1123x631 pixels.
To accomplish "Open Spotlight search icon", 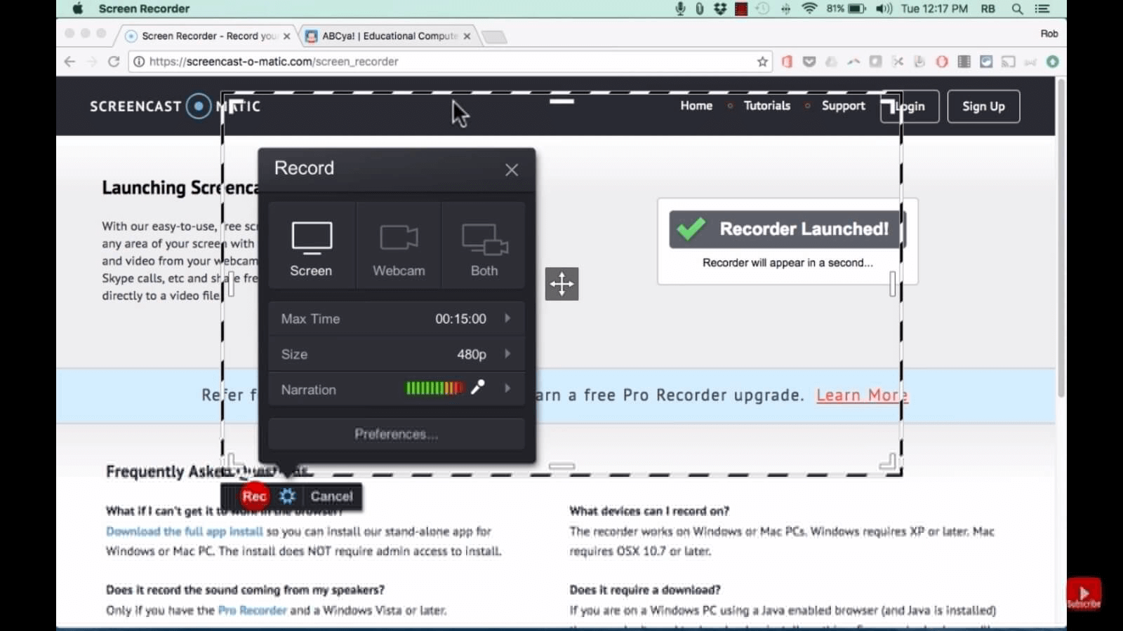I will coord(1017,8).
